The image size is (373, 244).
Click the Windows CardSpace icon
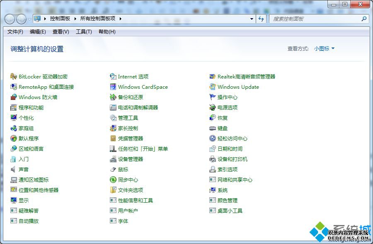113,87
